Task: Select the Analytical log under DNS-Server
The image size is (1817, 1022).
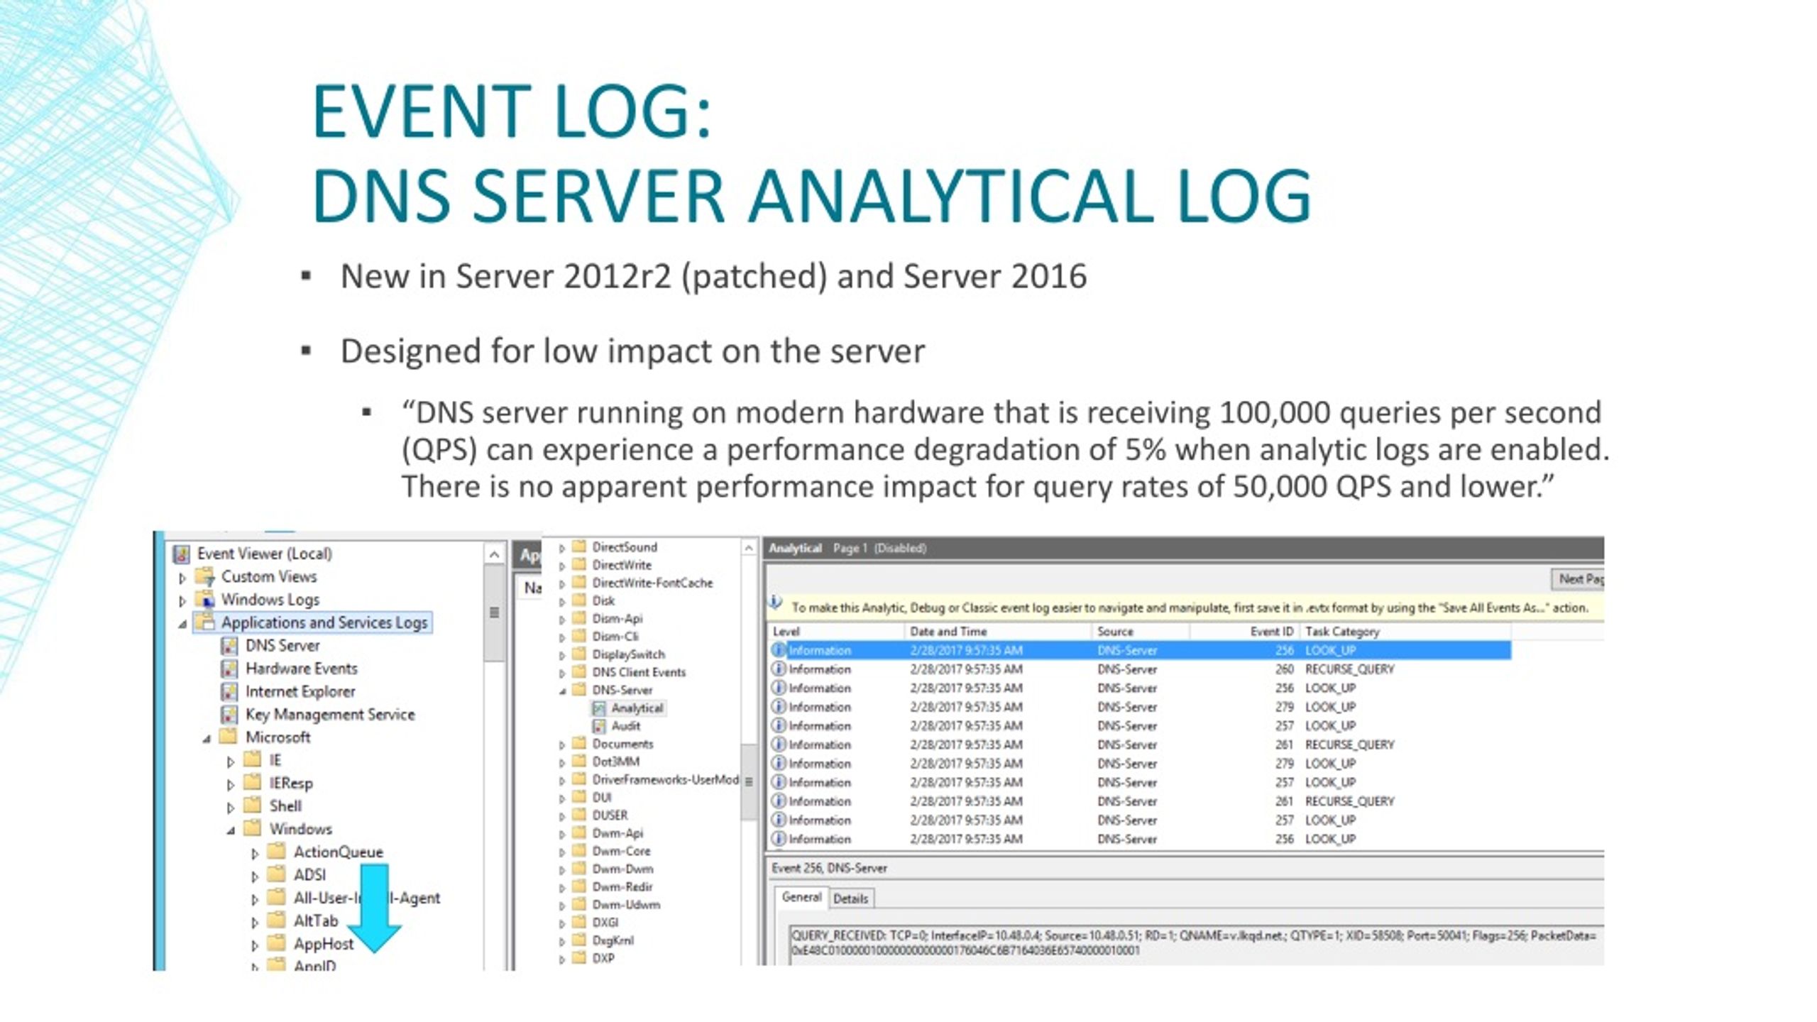Action: [x=637, y=708]
